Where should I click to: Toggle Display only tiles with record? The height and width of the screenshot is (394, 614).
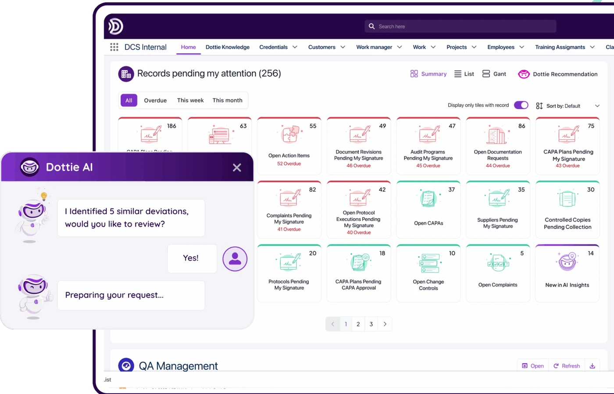click(521, 105)
